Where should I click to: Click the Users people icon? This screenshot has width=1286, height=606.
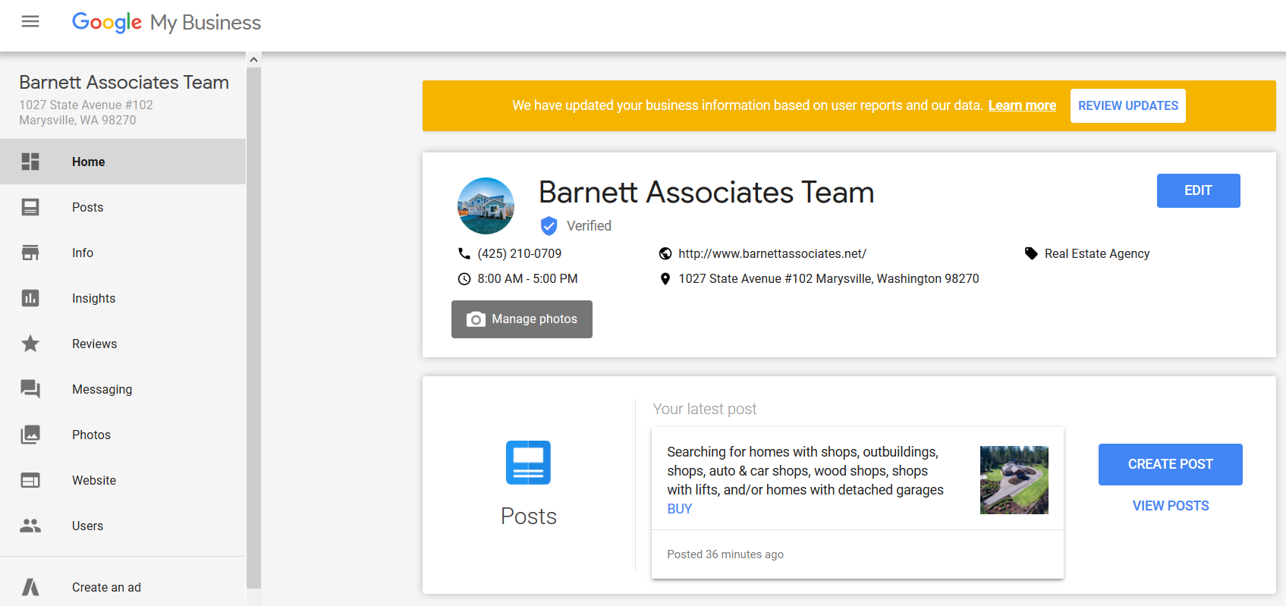coord(30,526)
